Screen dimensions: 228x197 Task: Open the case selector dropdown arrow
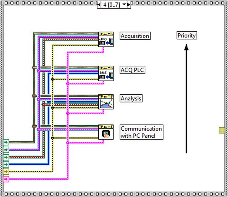pyautogui.click(x=124, y=5)
